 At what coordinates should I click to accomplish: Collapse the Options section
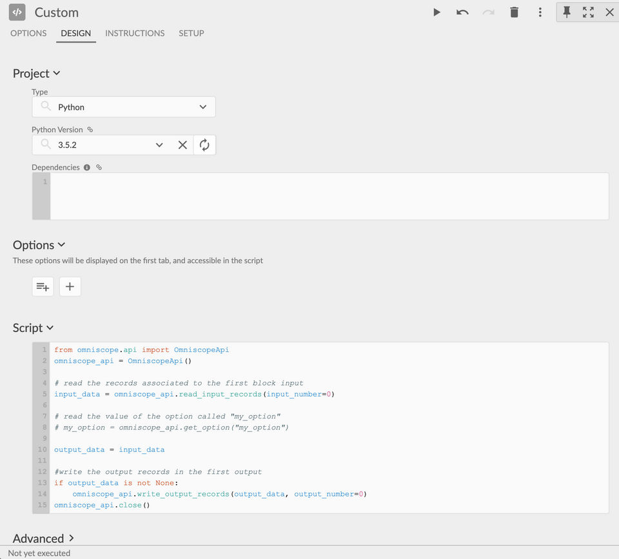pos(39,245)
